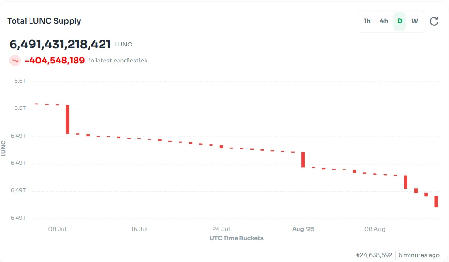Click the latest rightmost red candlestick
The width and height of the screenshot is (449, 262).
[436, 201]
